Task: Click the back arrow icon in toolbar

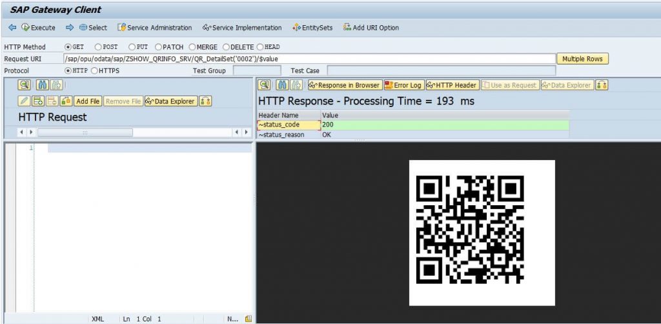Action: pyautogui.click(x=12, y=28)
